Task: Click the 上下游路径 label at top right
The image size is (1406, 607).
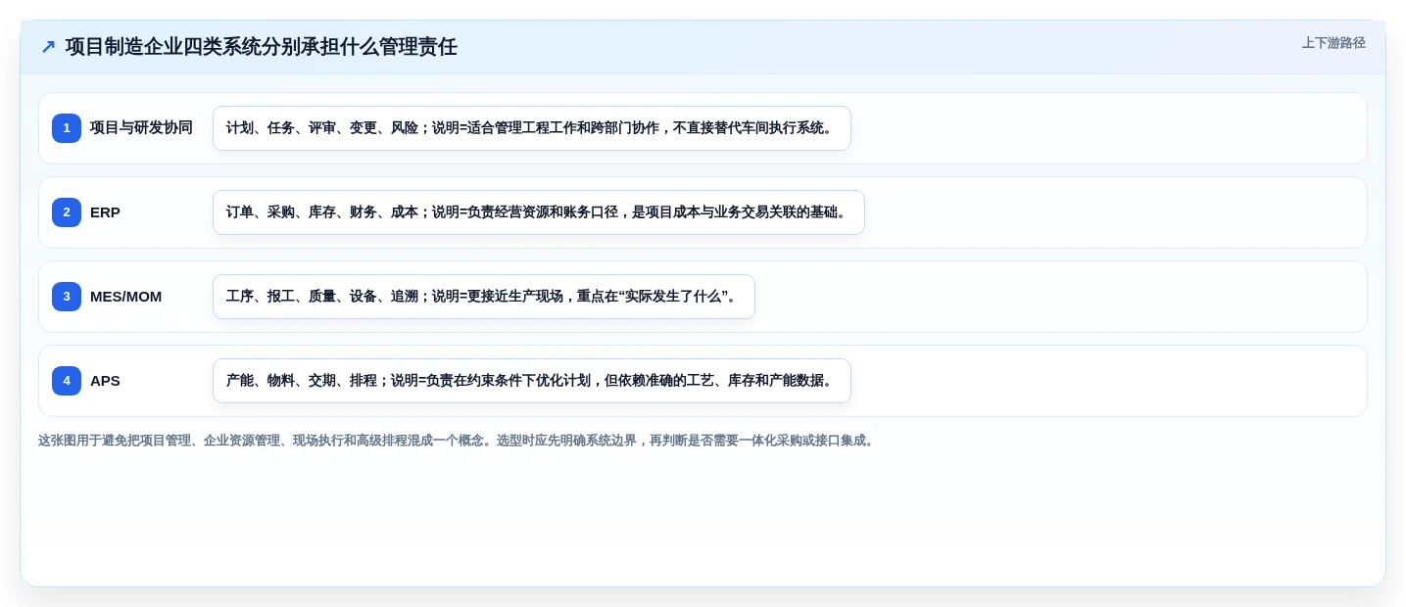Action: (1333, 43)
